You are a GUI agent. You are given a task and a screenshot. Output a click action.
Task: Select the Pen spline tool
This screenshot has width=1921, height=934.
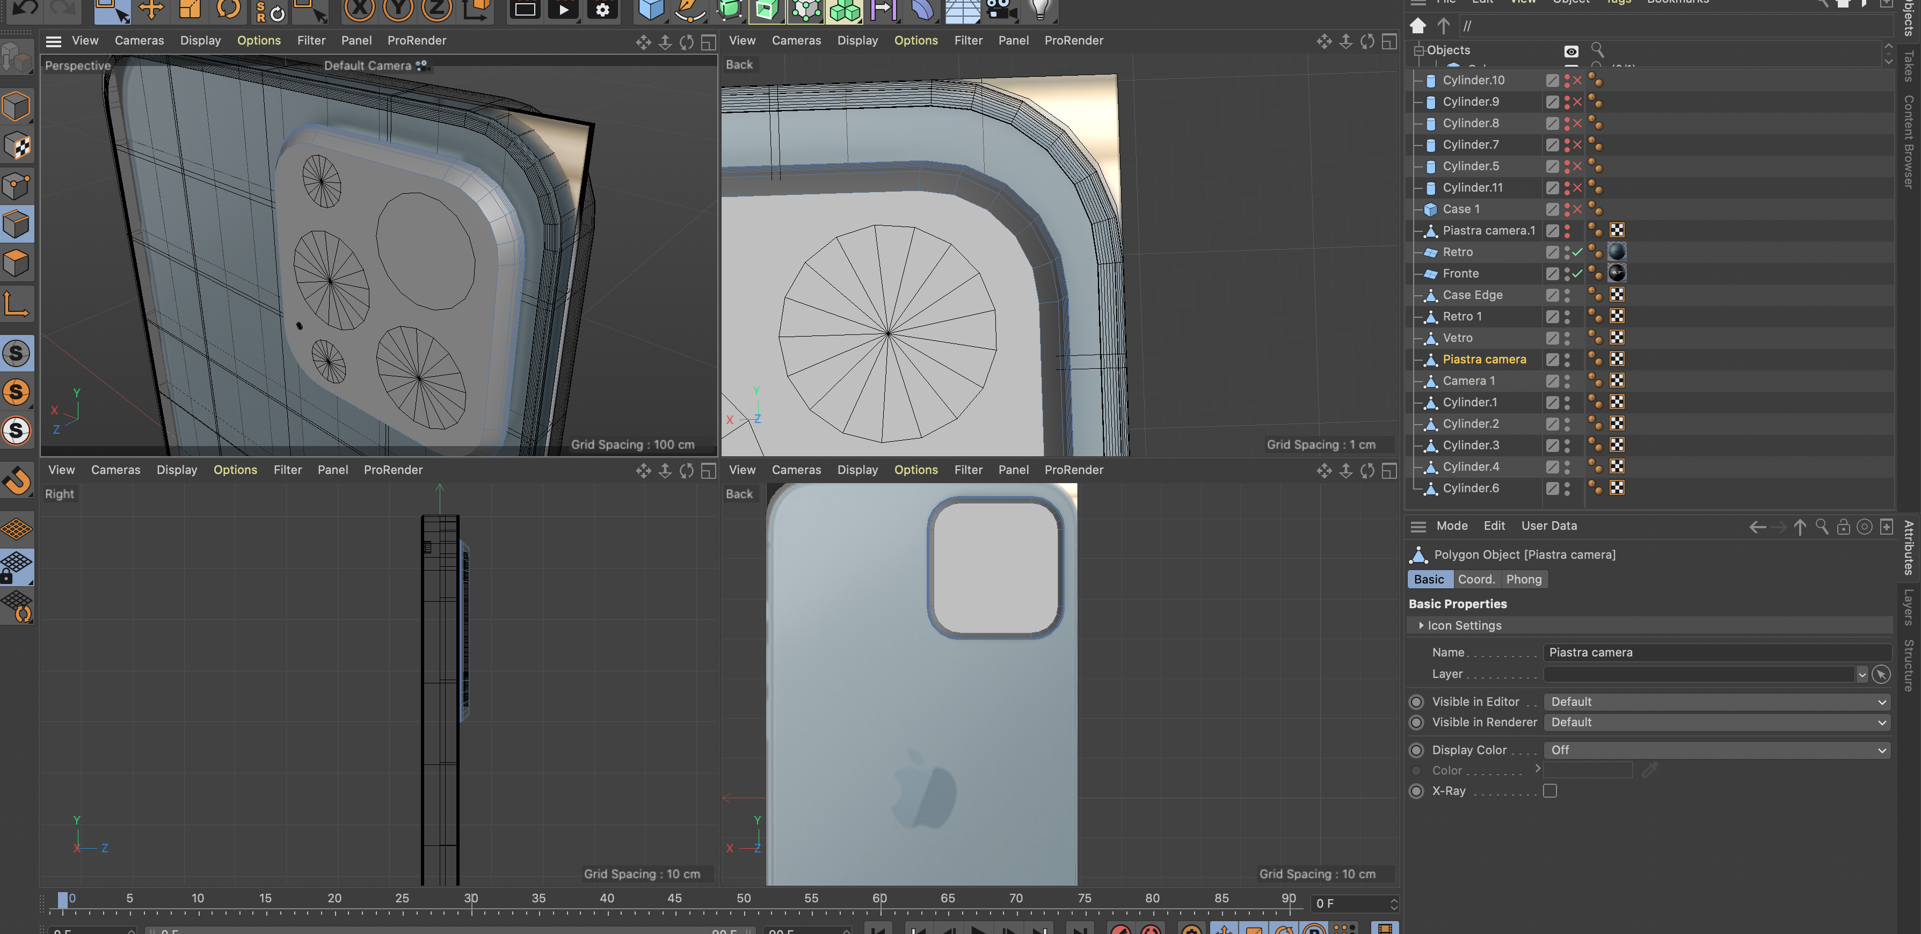click(690, 9)
